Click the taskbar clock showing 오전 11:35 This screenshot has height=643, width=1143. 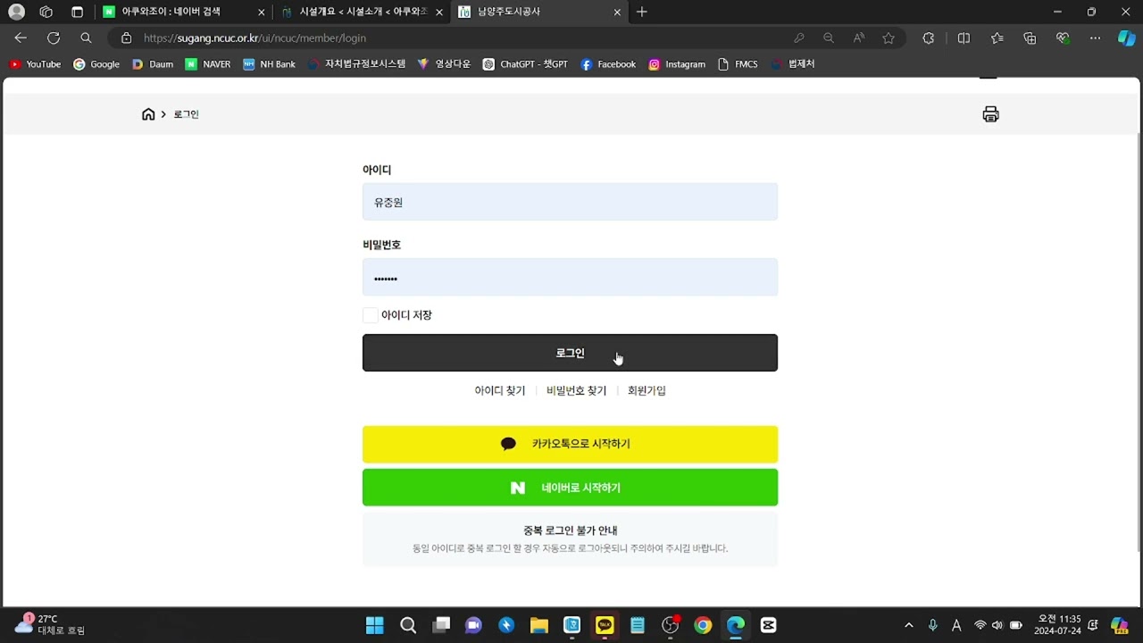coord(1058,624)
